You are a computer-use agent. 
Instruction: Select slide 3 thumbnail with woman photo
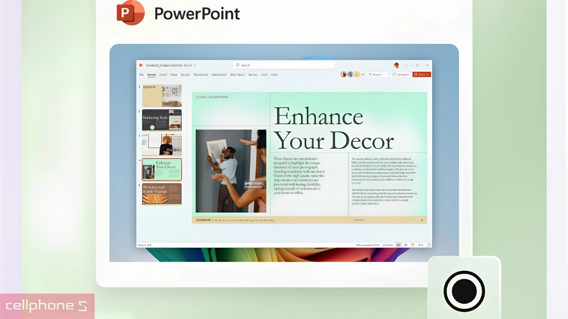point(162,145)
